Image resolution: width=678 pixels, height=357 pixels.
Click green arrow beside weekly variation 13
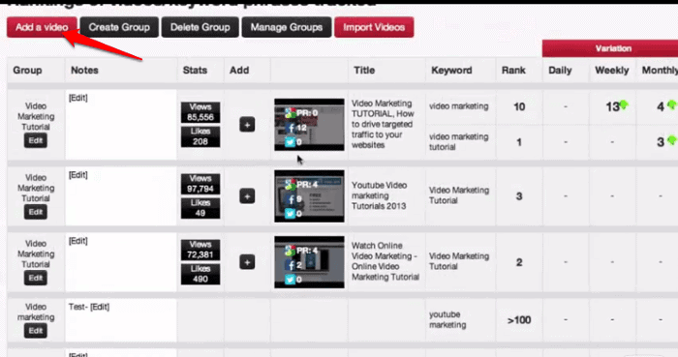click(624, 104)
